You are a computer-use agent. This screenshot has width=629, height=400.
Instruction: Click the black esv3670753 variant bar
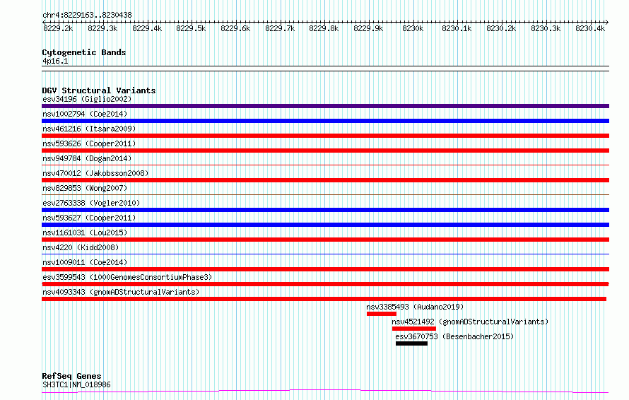[411, 343]
